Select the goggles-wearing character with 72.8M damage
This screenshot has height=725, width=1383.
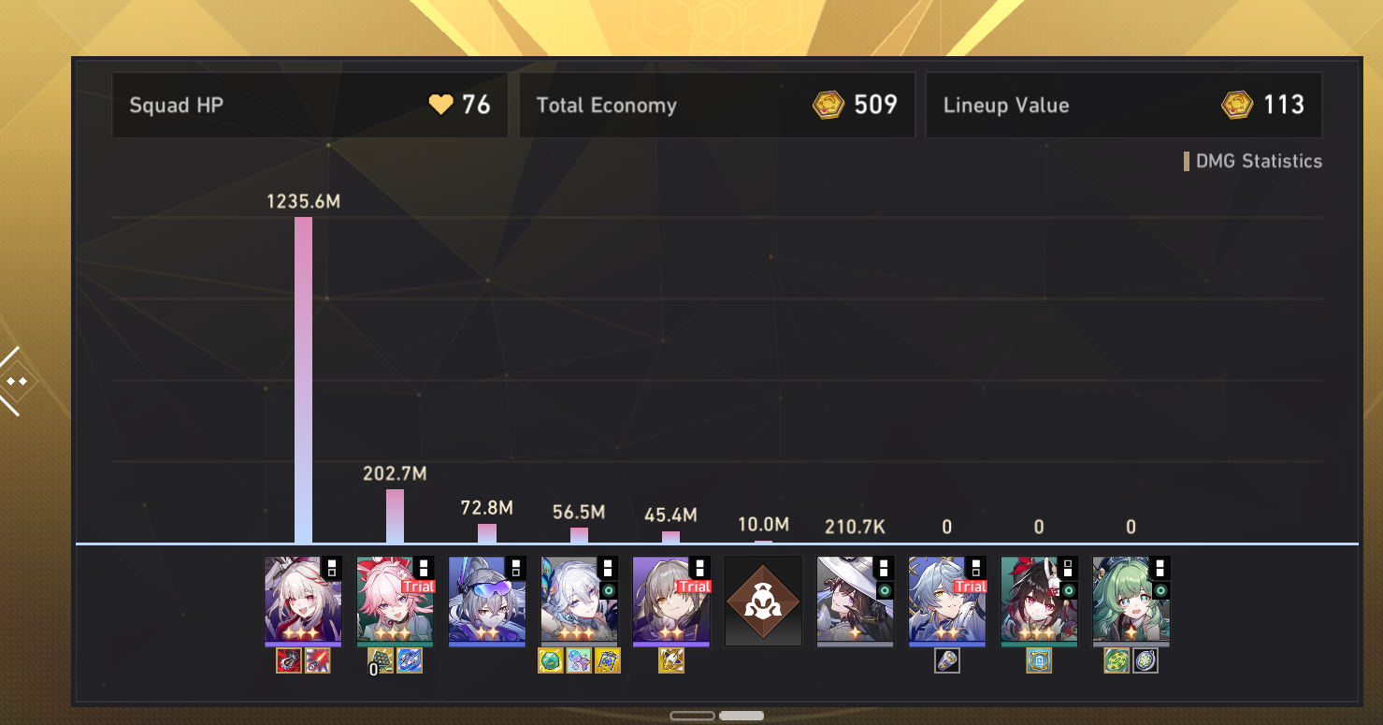tap(487, 602)
